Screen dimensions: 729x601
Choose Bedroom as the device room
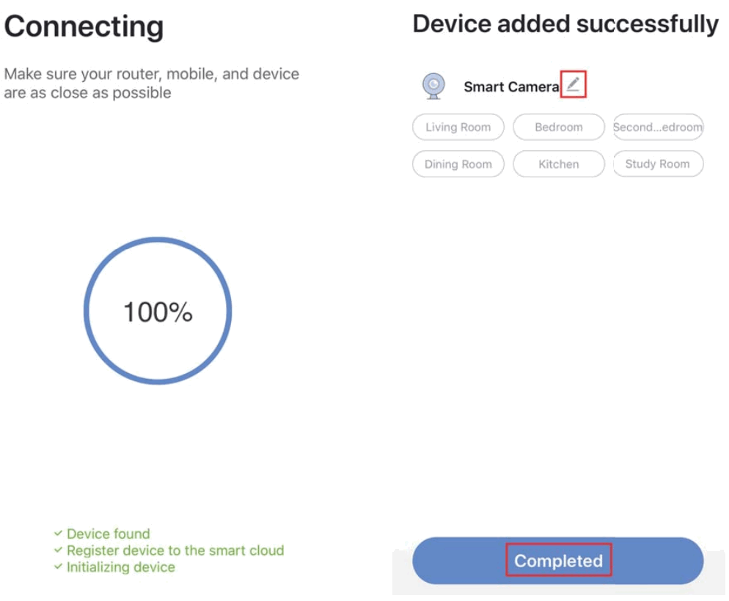coord(558,127)
